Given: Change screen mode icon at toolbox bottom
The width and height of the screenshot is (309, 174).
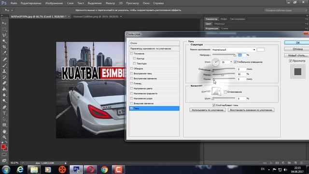Looking at the screenshot, I should tap(4, 160).
